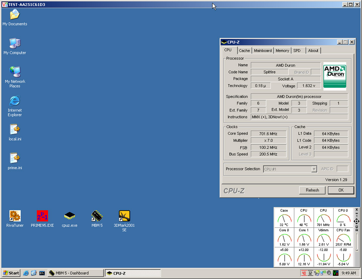Open the Mainboard tab
The width and height of the screenshot is (362, 279).
click(263, 51)
